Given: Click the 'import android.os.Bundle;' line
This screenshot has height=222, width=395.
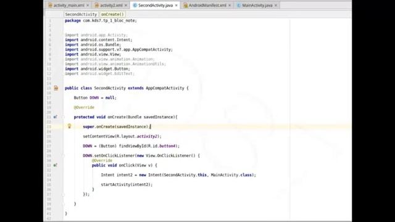Looking at the screenshot, I should tap(93, 44).
